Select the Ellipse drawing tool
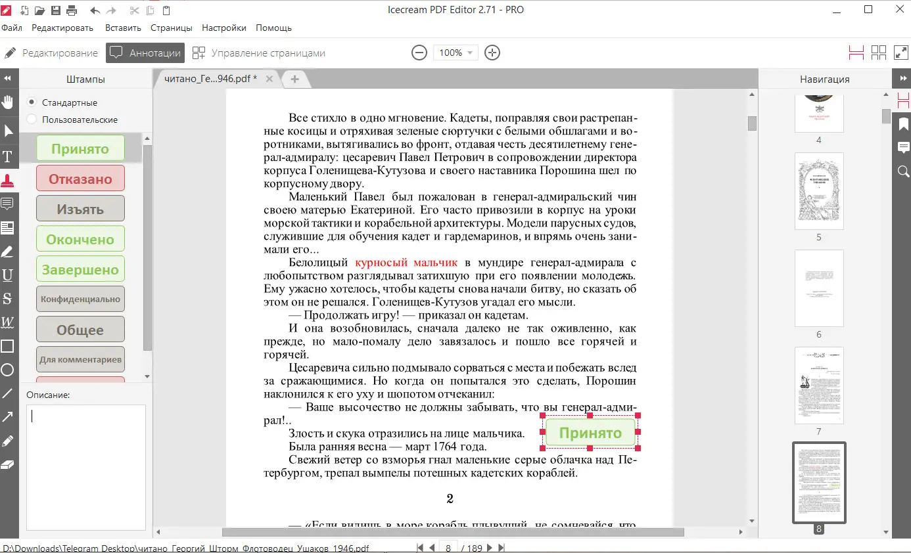Viewport: 911px width, 553px height. point(9,370)
